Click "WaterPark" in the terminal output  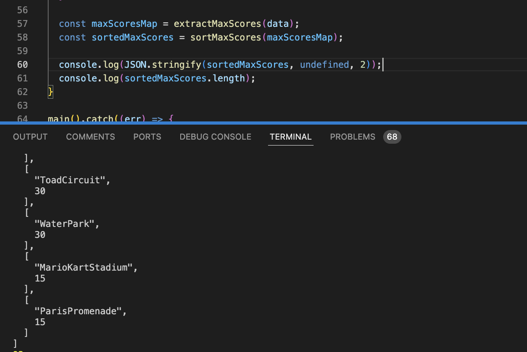click(66, 224)
